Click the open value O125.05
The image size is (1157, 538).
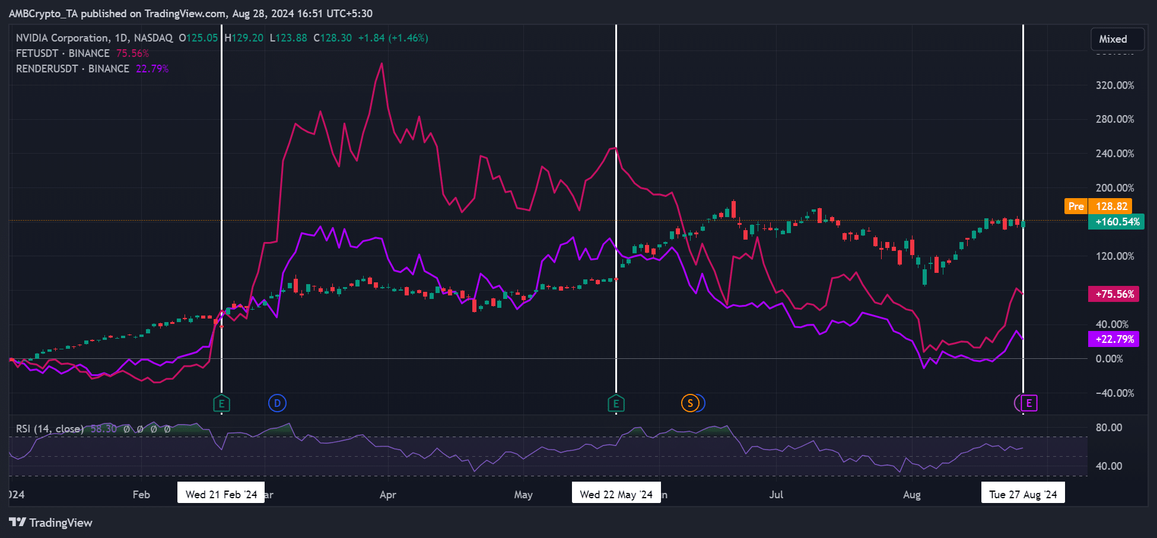(198, 38)
